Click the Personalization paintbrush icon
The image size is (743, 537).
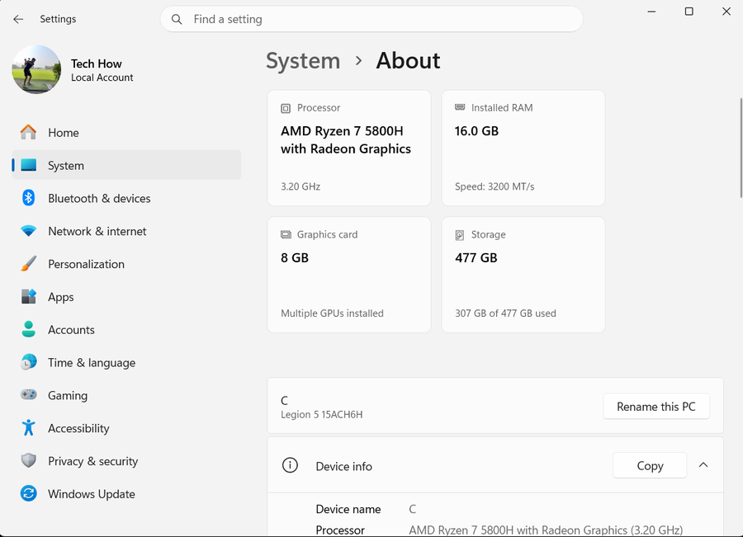28,264
